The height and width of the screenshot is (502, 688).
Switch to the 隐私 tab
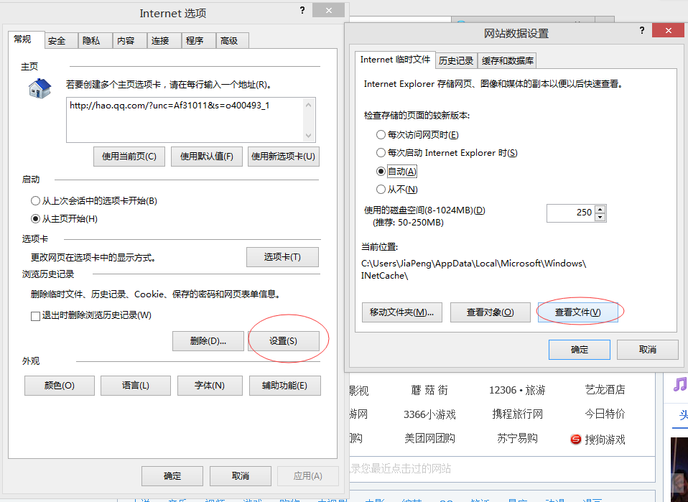pyautogui.click(x=96, y=41)
